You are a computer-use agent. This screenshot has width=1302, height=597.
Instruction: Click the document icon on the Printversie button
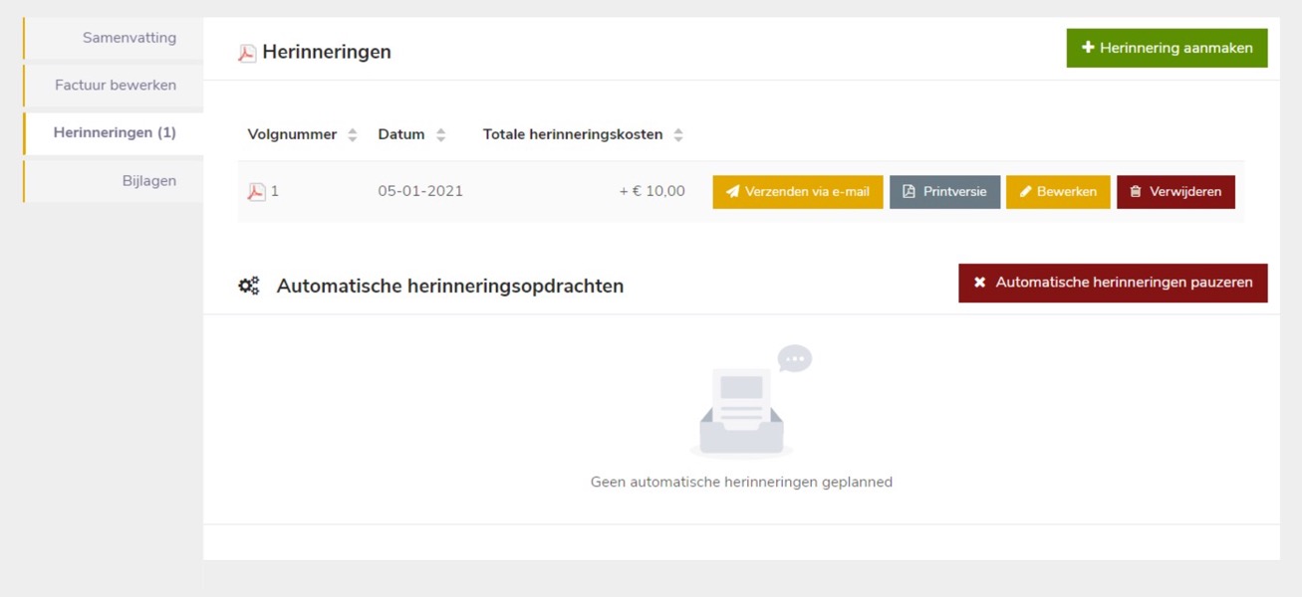pyautogui.click(x=909, y=192)
